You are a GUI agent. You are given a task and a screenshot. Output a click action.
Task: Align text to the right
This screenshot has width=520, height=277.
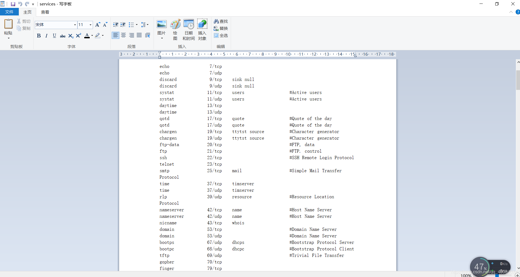(x=131, y=35)
